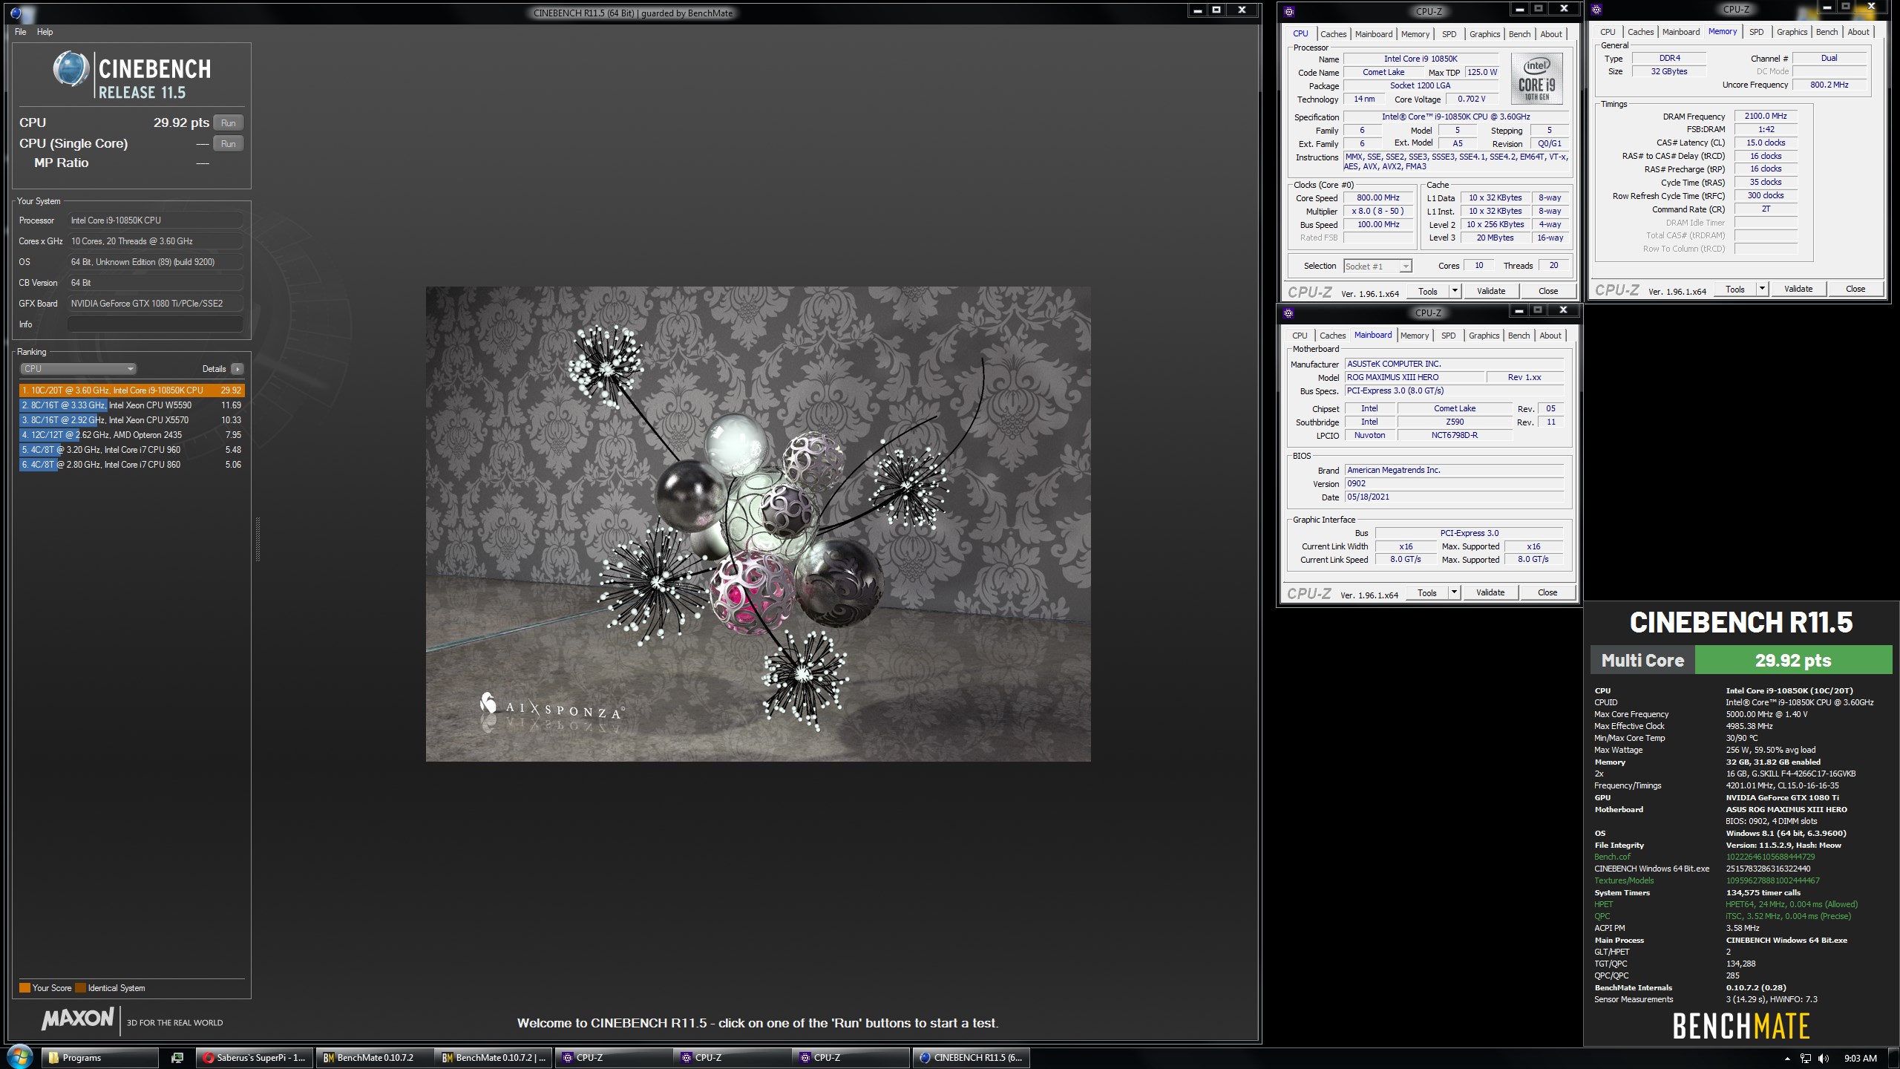The image size is (1900, 1069).
Task: Click CPU-Z mainboard window title icon
Action: click(x=1288, y=313)
